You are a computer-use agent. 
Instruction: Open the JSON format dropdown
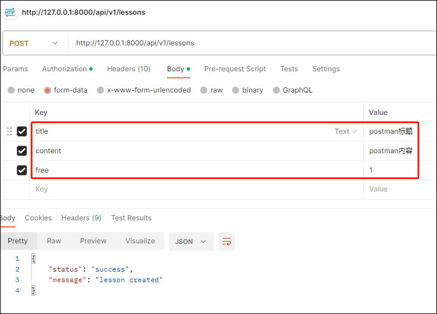coord(191,242)
